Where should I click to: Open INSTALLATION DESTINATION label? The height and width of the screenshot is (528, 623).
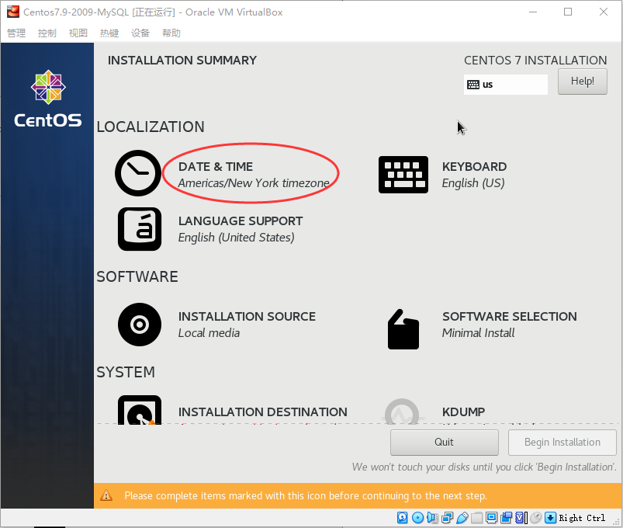[263, 412]
